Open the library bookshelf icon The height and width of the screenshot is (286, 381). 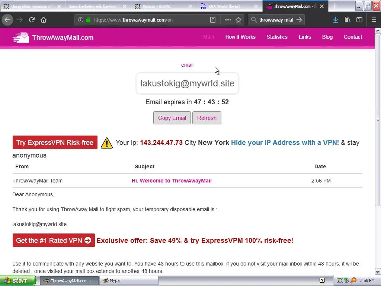click(x=348, y=20)
